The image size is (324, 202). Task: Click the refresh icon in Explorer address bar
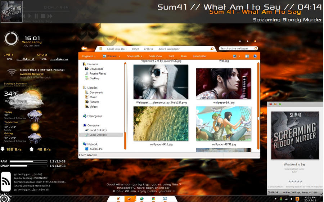(x=212, y=49)
